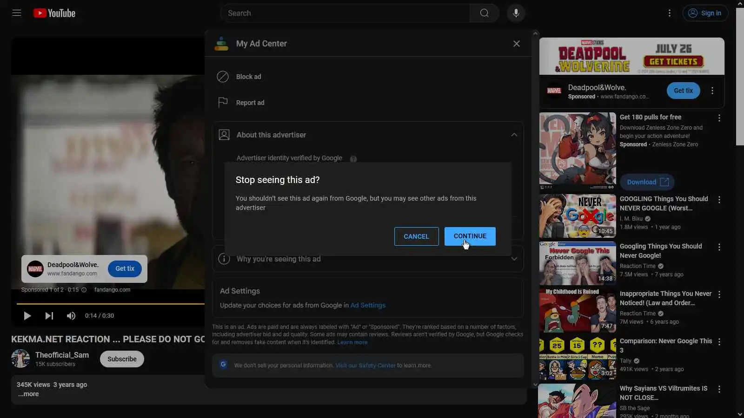Open options for Tally comparison video
This screenshot has height=418, width=744.
coord(719,342)
